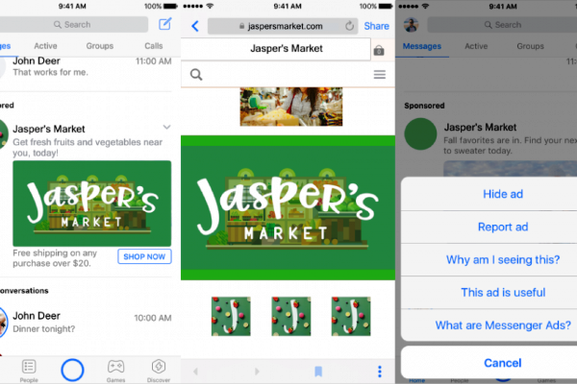
Task: Tap the Search field in left screen
Action: coord(73,25)
